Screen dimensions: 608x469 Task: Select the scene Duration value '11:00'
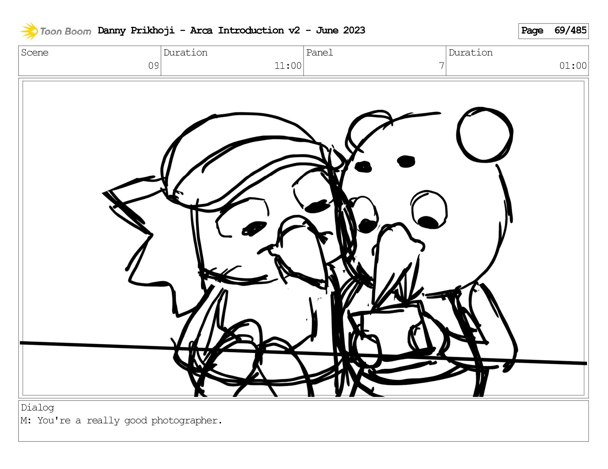click(x=288, y=66)
